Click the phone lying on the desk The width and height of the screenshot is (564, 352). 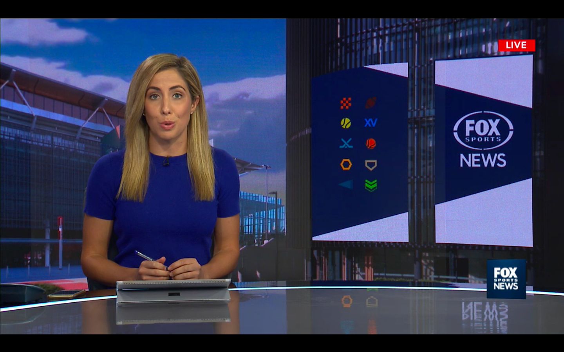[x=67, y=294]
